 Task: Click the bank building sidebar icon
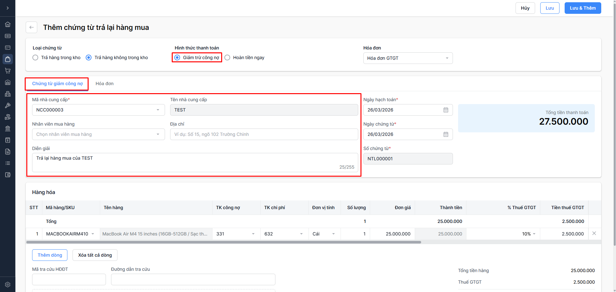(x=8, y=128)
